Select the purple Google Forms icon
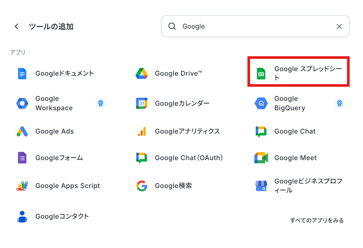The height and width of the screenshot is (248, 363). click(22, 158)
